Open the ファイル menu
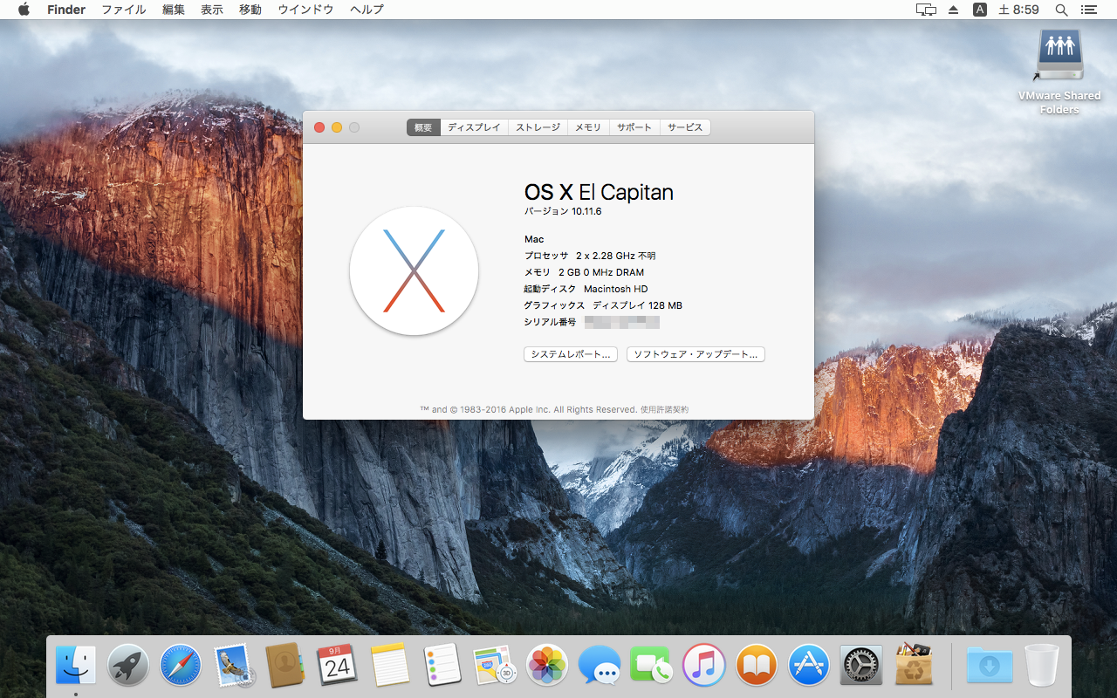1117x698 pixels. (x=124, y=10)
